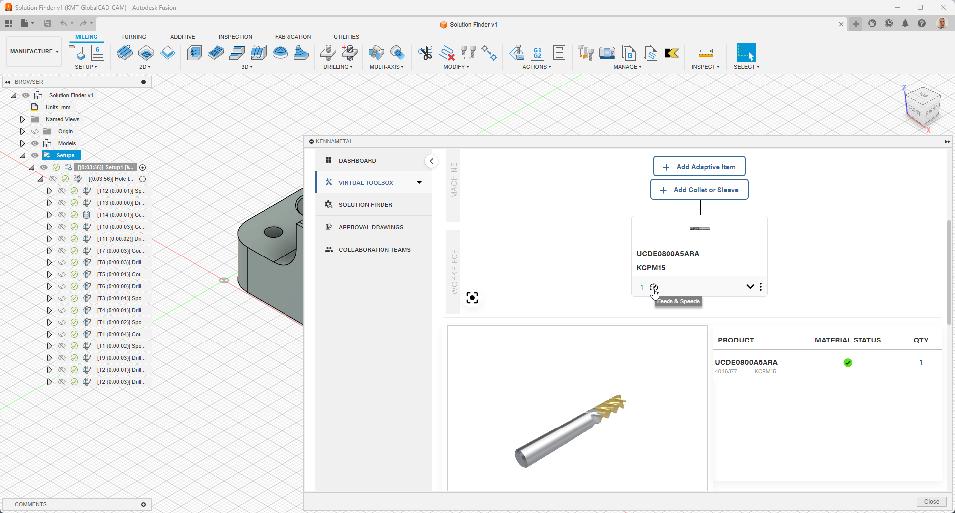Hide the Models component with eye icon
The height and width of the screenshot is (513, 955).
[x=35, y=143]
